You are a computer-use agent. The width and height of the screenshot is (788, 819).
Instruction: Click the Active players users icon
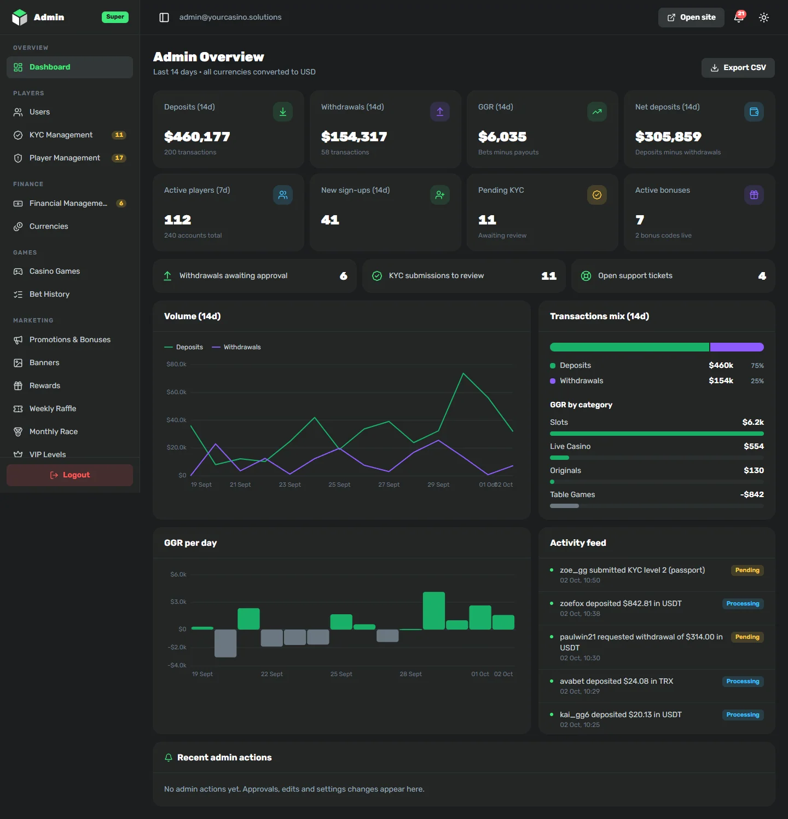[283, 195]
